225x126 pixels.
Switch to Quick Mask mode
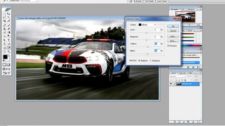(x=8, y=65)
